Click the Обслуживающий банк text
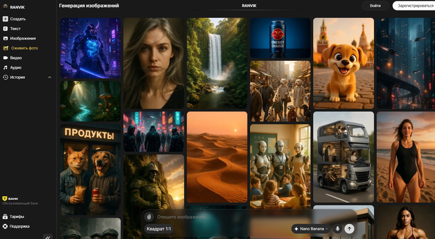The height and width of the screenshot is (239, 435). tap(21, 203)
